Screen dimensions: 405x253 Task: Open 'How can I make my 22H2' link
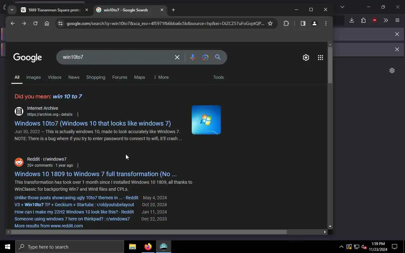click(x=74, y=212)
